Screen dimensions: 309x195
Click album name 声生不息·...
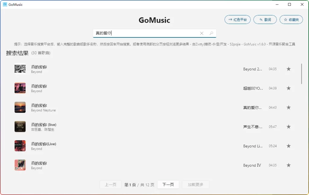point(253,127)
